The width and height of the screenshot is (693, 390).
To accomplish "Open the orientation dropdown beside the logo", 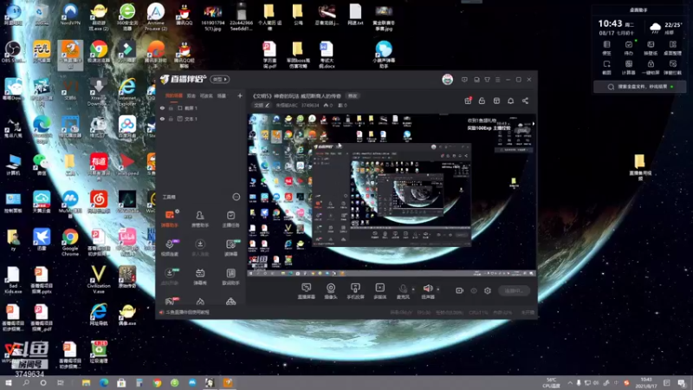I will 220,79.
